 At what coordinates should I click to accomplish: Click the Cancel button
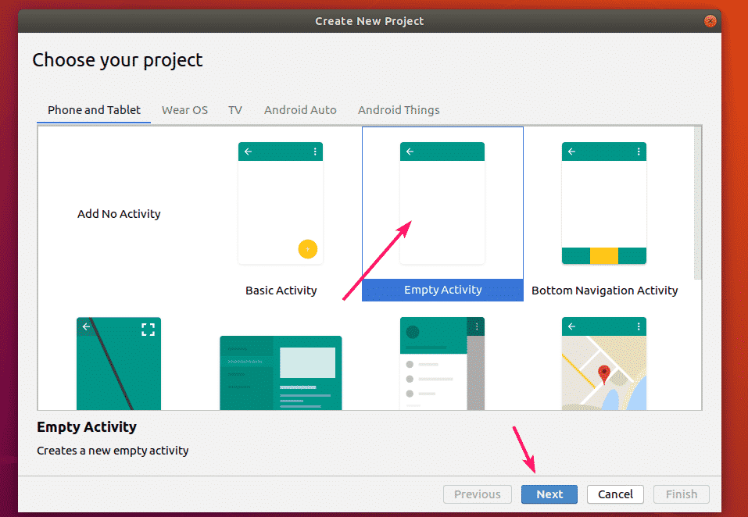(x=615, y=494)
